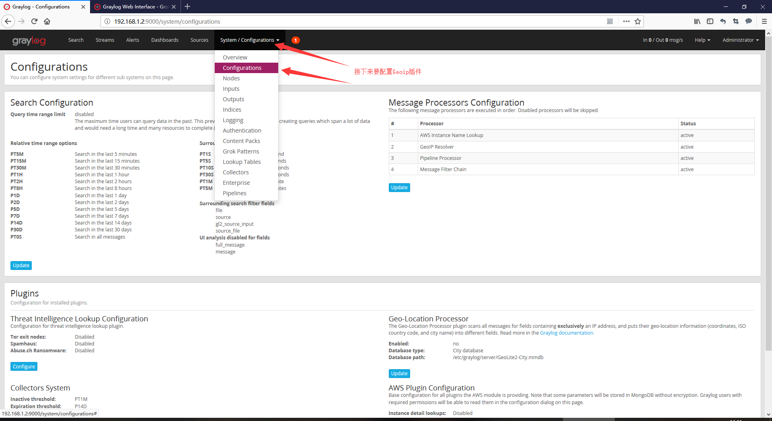The image size is (772, 421).
Task: Click Update under Message Processors Configuration
Action: (x=399, y=188)
